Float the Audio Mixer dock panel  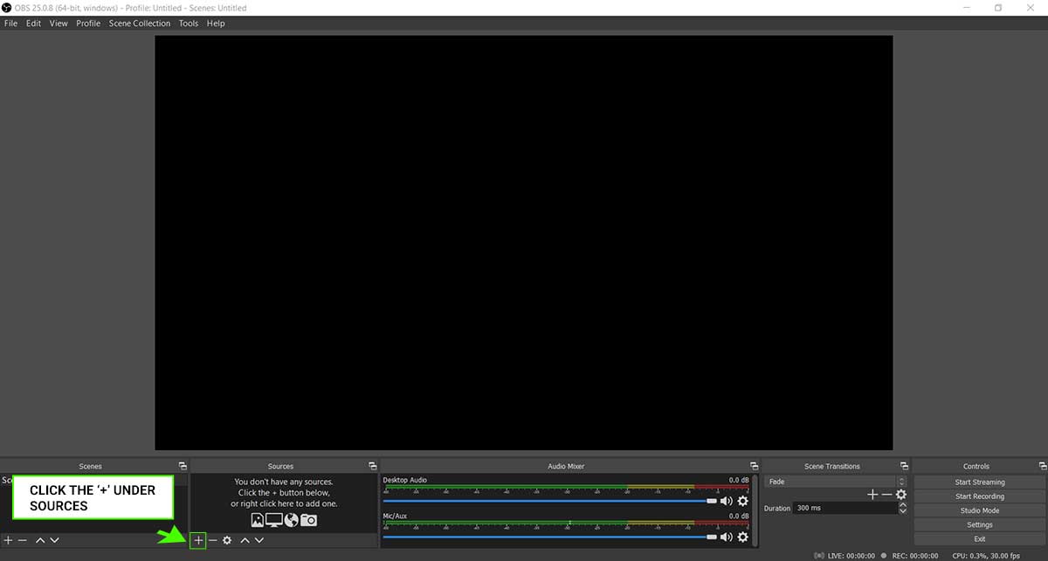(x=754, y=466)
